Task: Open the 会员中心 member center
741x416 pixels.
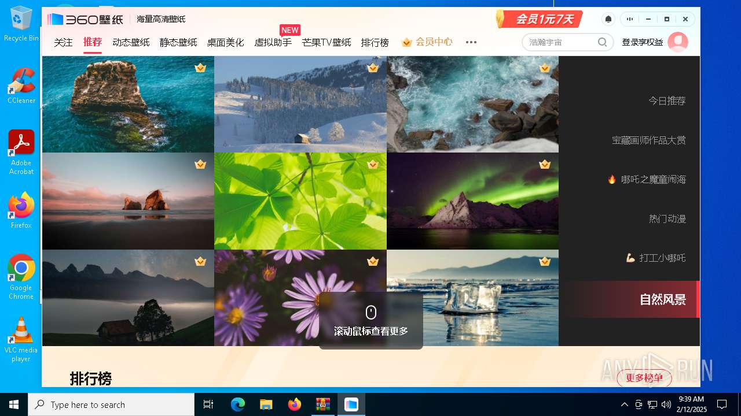Action: tap(427, 42)
